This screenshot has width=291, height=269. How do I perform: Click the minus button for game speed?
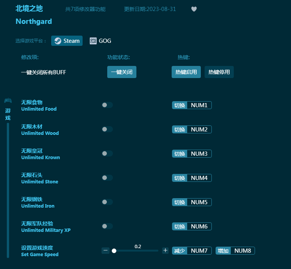(x=105, y=250)
